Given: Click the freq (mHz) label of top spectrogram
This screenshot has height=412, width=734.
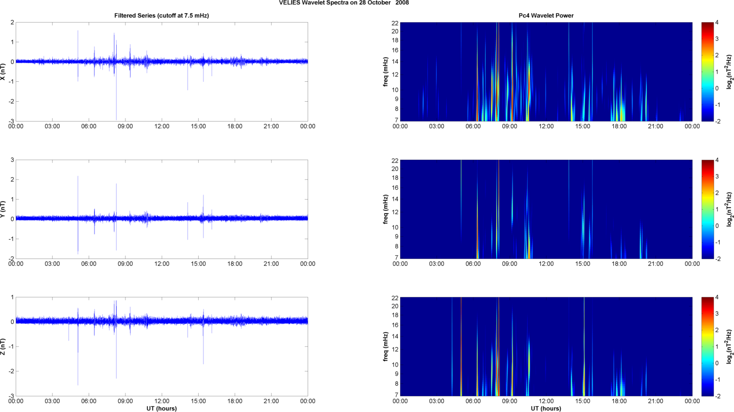Looking at the screenshot, I should tap(386, 72).
